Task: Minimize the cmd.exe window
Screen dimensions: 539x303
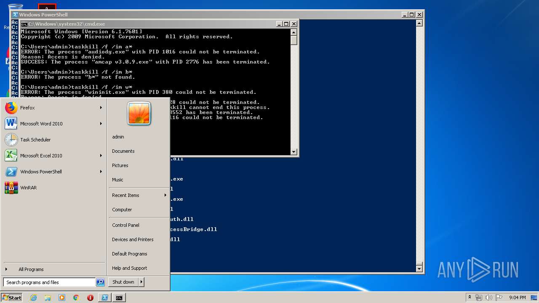Action: pos(279,24)
